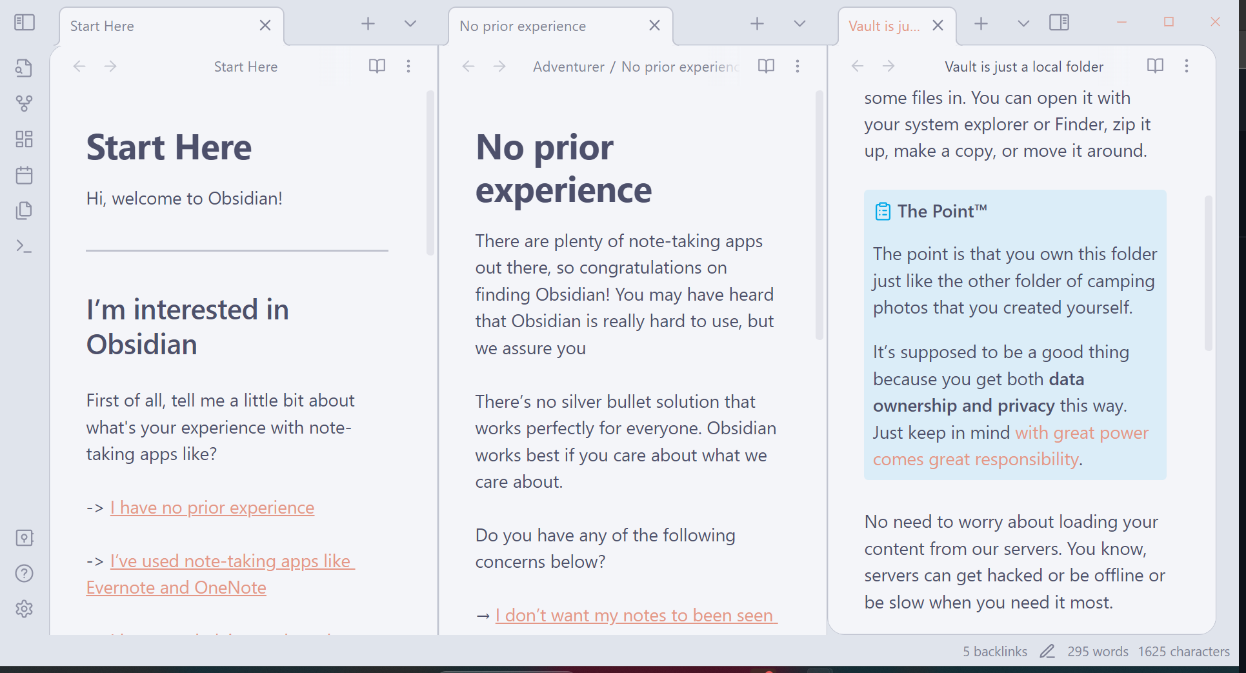The width and height of the screenshot is (1246, 673).
Task: Open the Adventurer breadcrumb link
Action: pyautogui.click(x=568, y=66)
